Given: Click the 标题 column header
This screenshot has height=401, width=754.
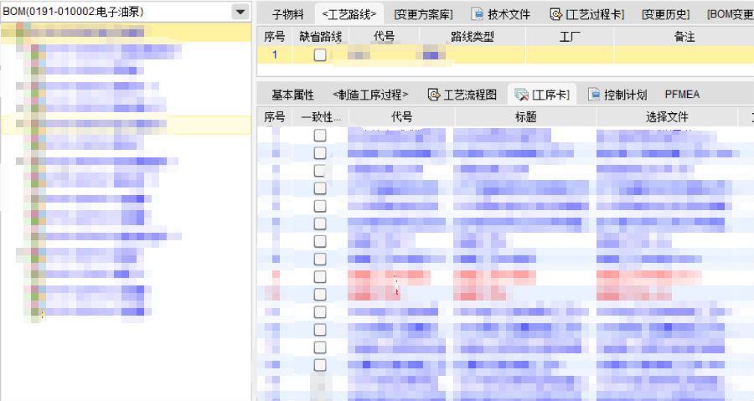Looking at the screenshot, I should 525,116.
